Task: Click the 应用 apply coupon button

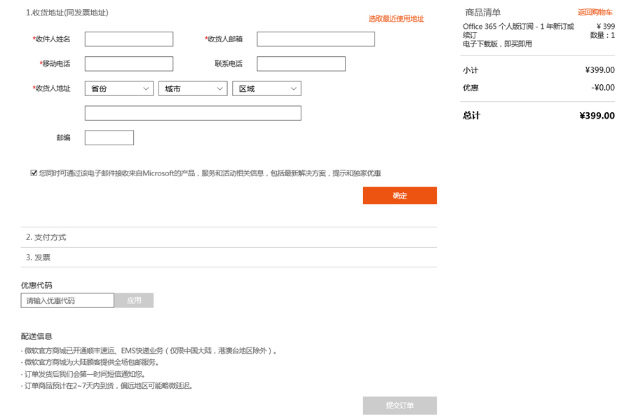Action: pos(133,300)
